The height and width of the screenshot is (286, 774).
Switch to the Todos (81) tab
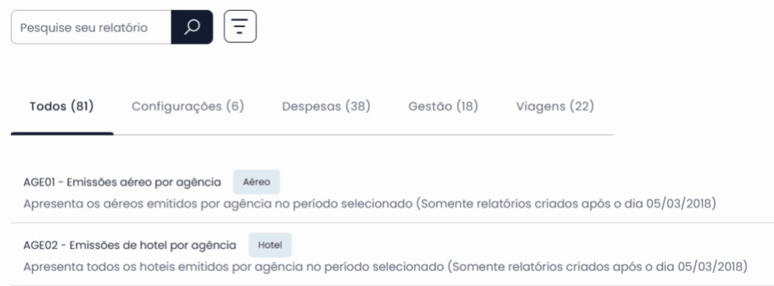tap(61, 106)
